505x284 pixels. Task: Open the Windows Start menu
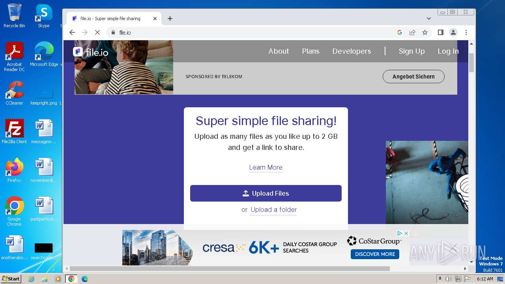(11, 279)
